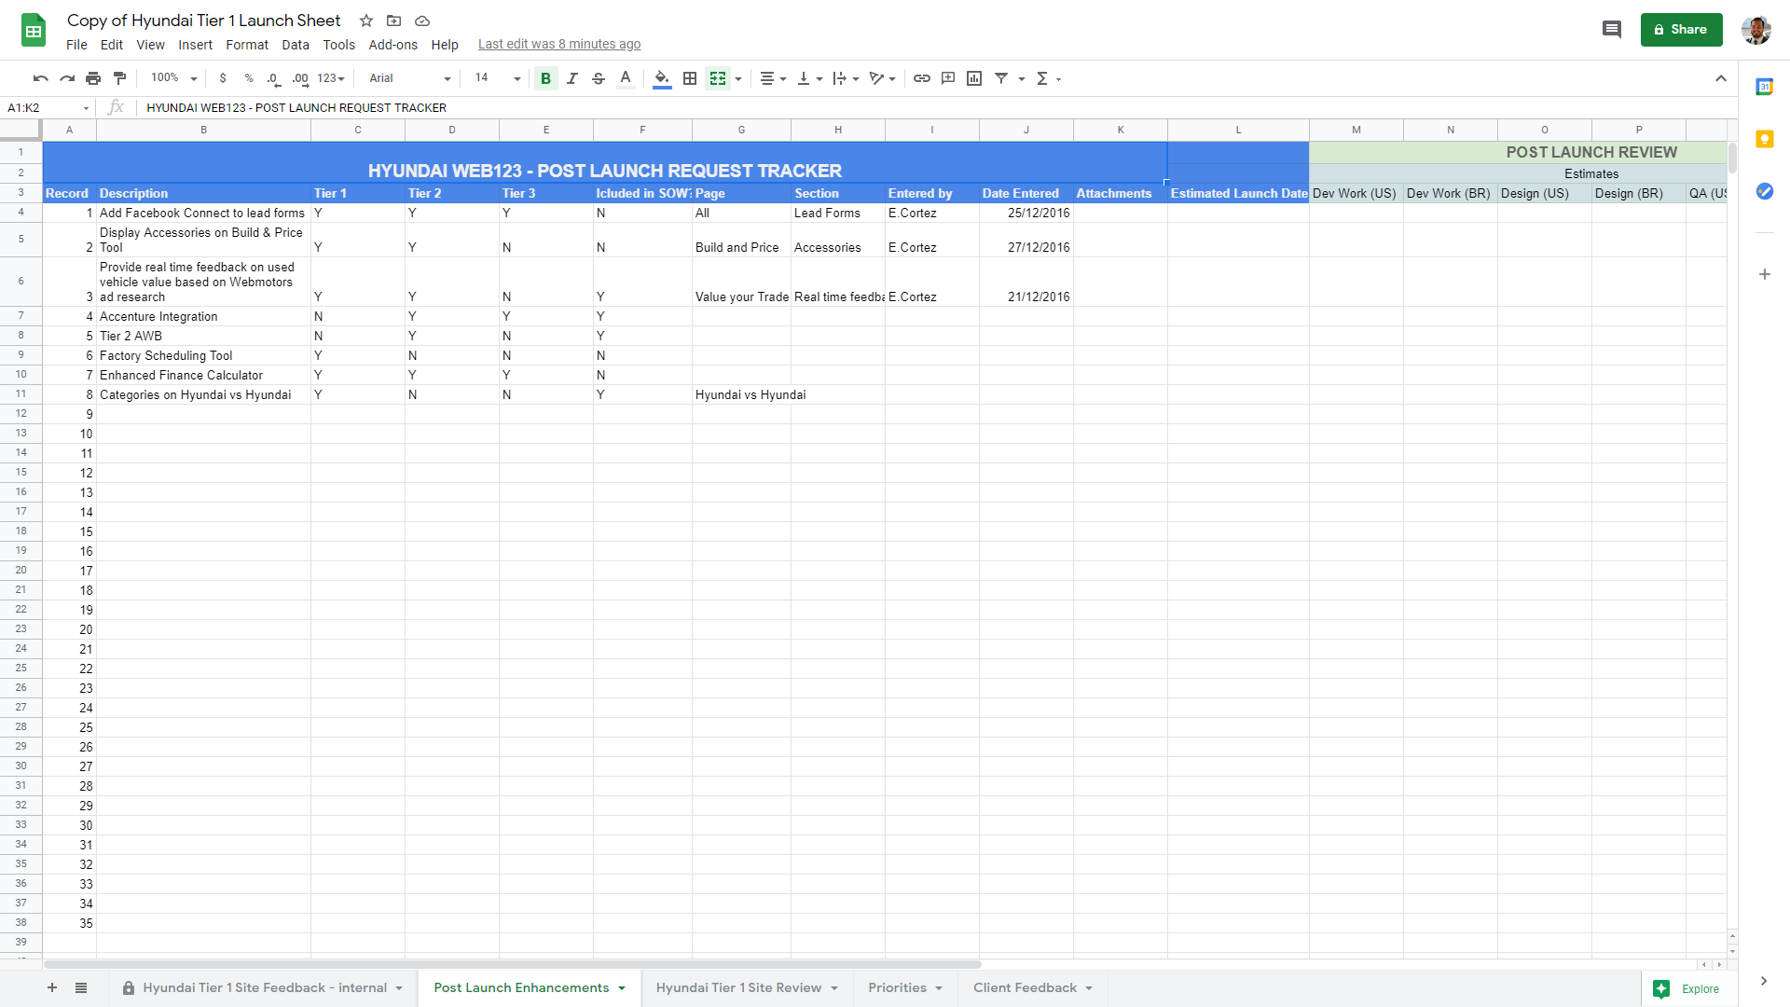Image resolution: width=1790 pixels, height=1007 pixels.
Task: Open Calendar side panel
Action: [x=1764, y=87]
